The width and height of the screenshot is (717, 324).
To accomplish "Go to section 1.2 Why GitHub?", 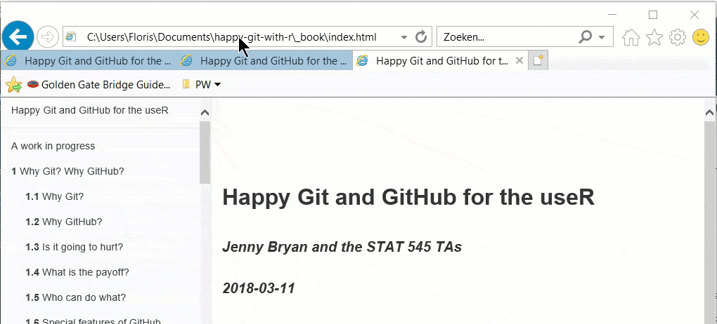I will click(x=63, y=222).
